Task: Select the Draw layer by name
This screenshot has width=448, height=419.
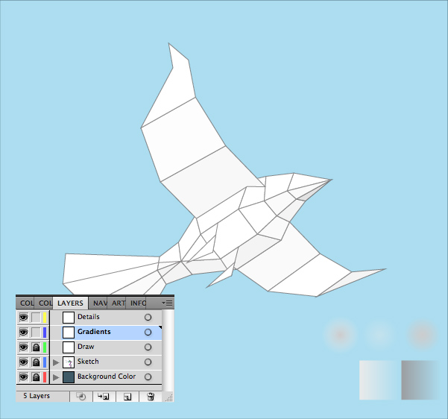Action: 86,347
